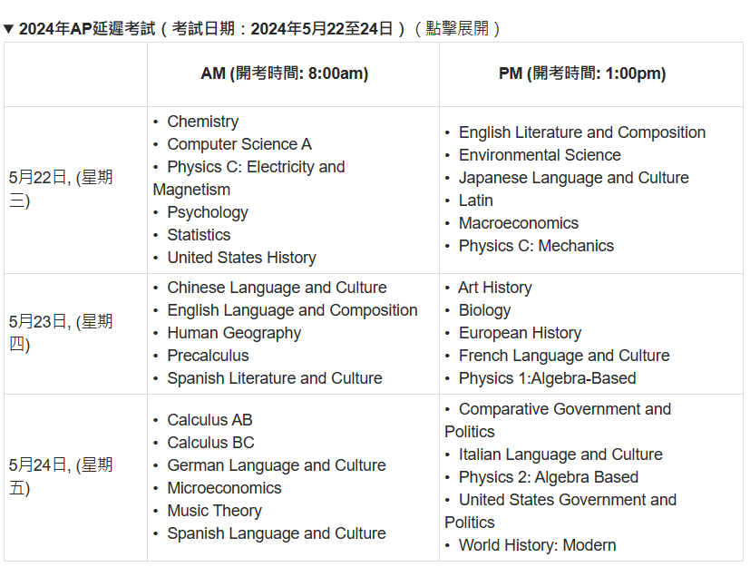Click the Calculus BC exam entry

[x=211, y=443]
